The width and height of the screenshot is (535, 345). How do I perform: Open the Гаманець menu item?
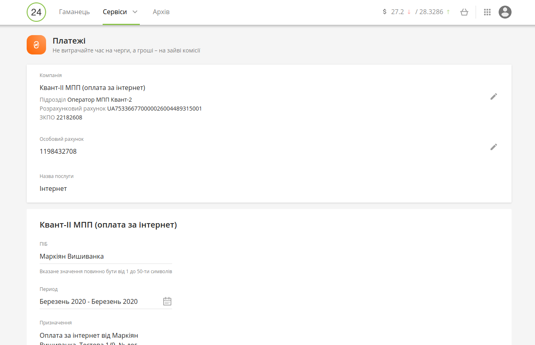[x=74, y=12]
